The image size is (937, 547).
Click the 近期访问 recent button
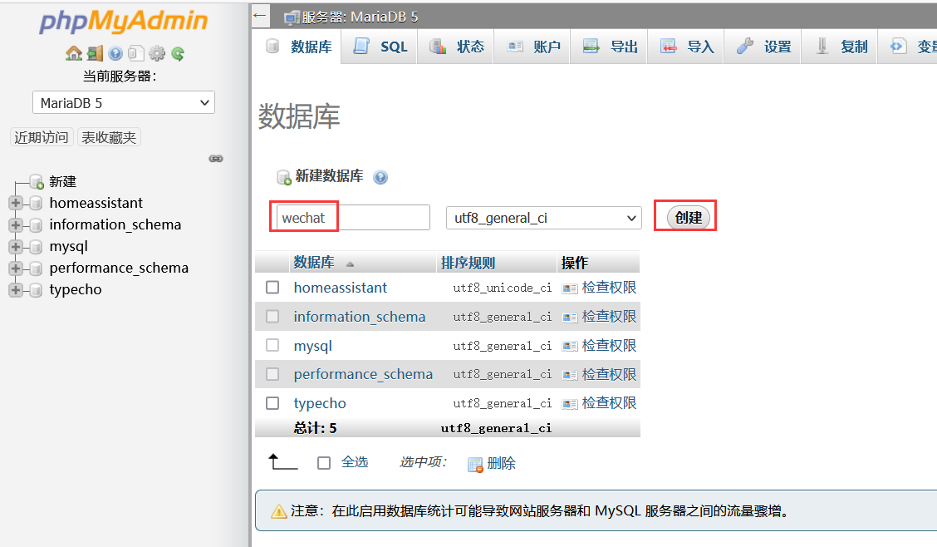42,137
